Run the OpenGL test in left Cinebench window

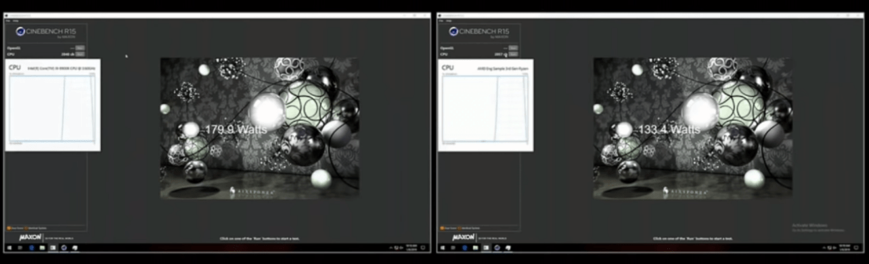80,48
